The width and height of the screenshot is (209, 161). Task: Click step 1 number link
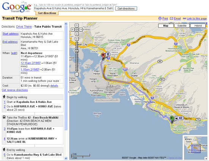point(5,102)
